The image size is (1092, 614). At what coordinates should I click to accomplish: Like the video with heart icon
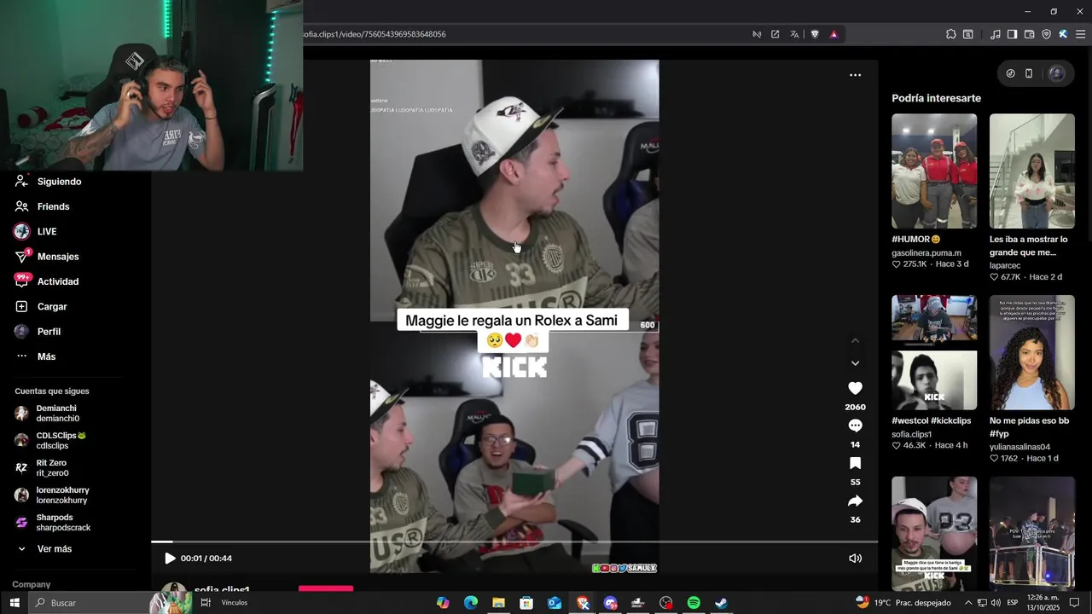point(855,388)
